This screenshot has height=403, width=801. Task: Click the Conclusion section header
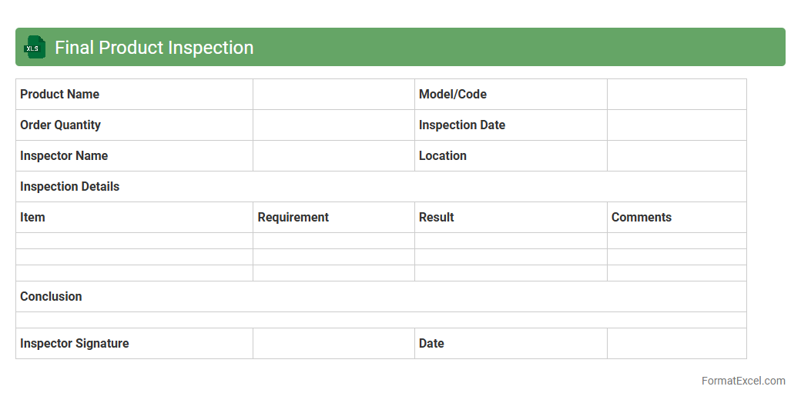tap(51, 297)
